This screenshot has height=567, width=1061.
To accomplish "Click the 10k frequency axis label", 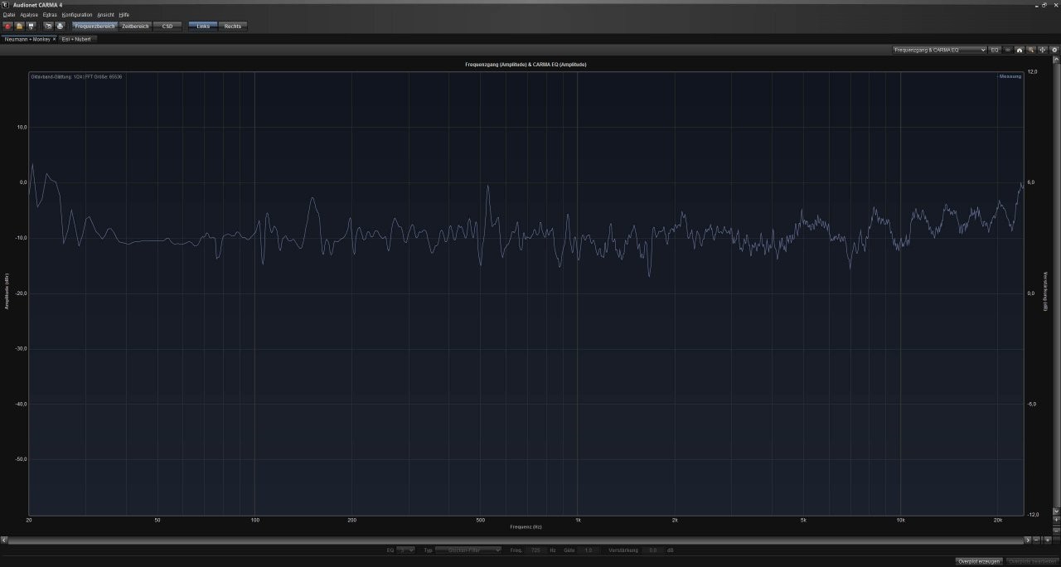I will [900, 520].
